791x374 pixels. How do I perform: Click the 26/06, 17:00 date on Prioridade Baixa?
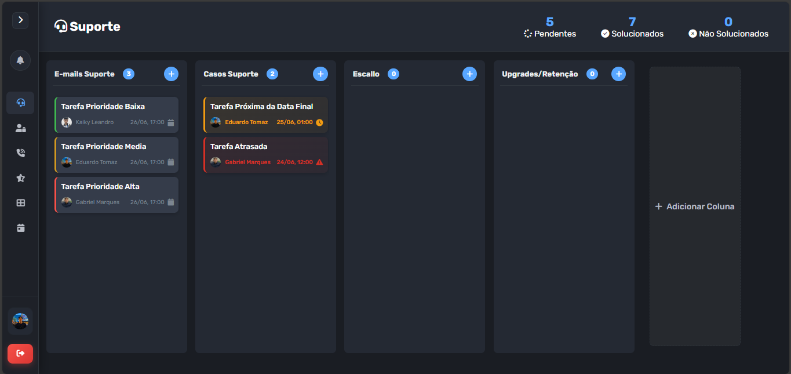point(147,122)
